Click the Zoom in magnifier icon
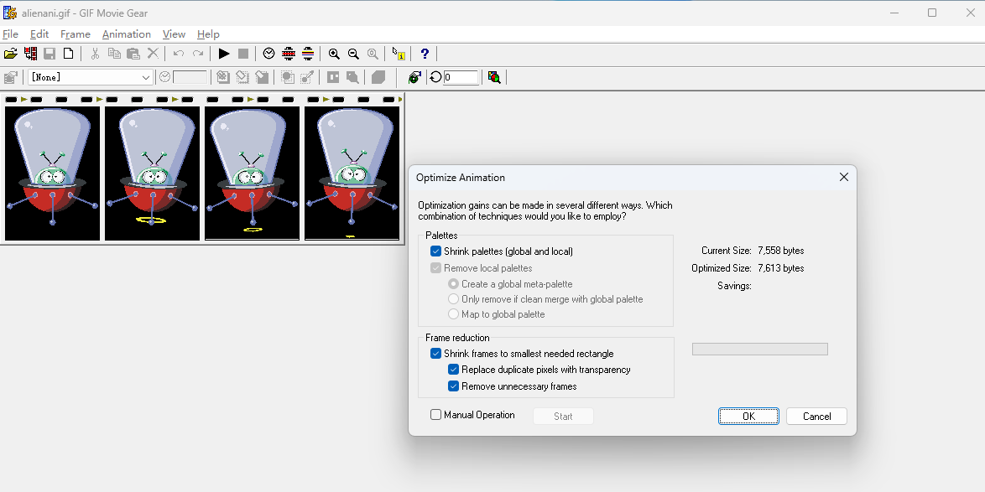The width and height of the screenshot is (985, 492). pos(334,54)
